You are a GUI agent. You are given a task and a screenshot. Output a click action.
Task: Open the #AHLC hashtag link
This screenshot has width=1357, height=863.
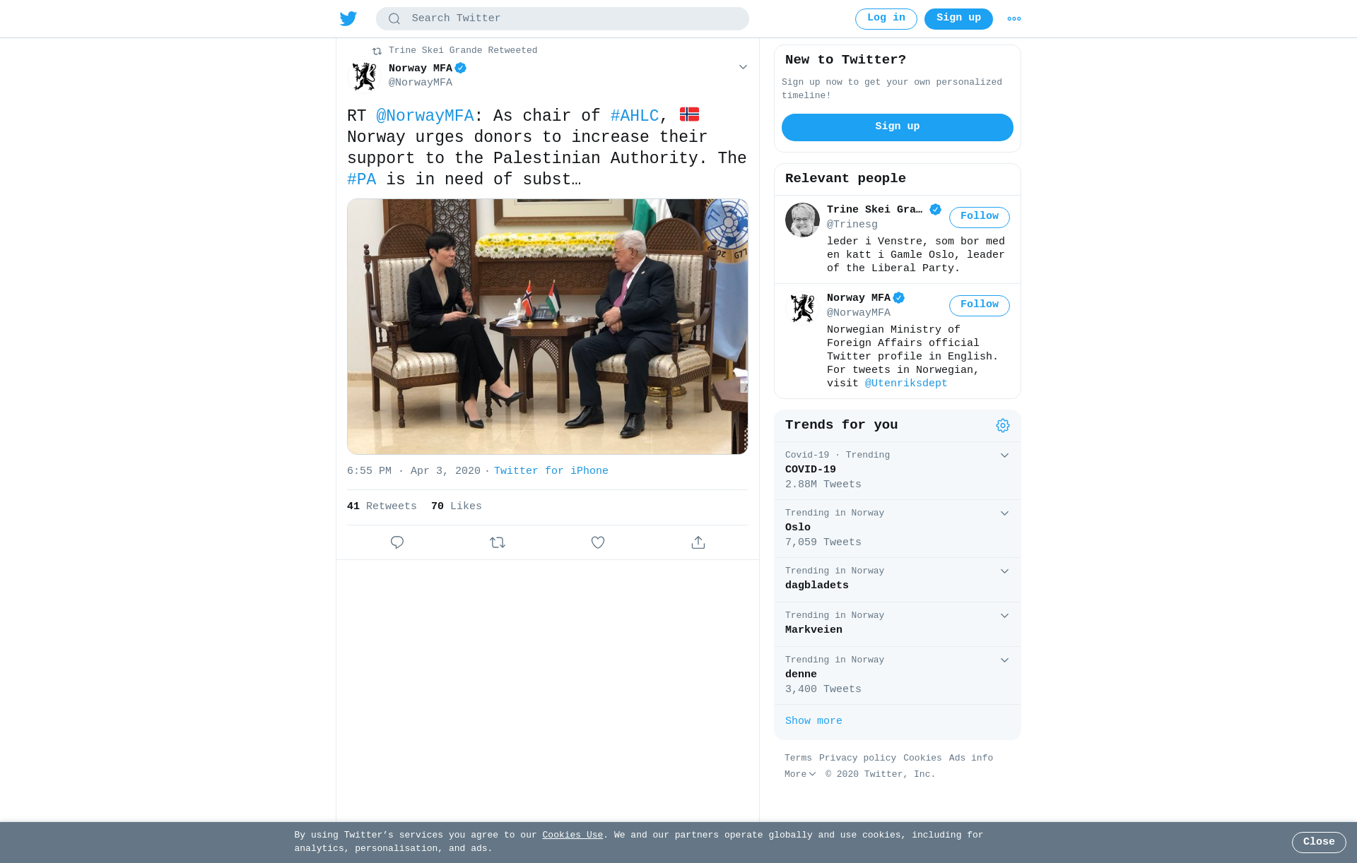pyautogui.click(x=635, y=117)
